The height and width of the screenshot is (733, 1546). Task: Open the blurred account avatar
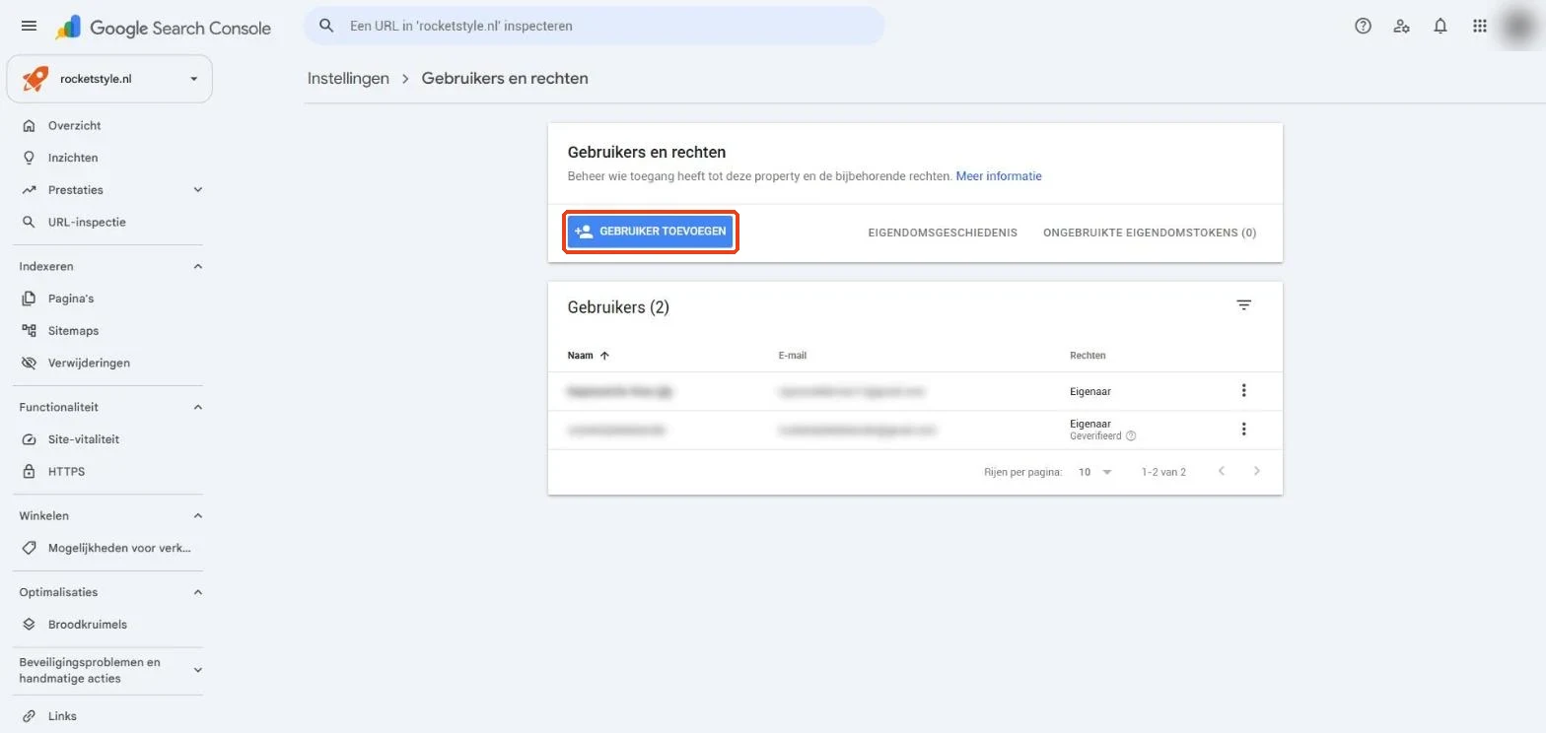click(x=1519, y=27)
